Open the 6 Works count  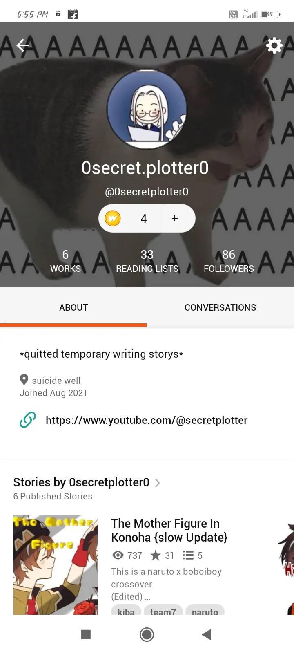tap(65, 262)
